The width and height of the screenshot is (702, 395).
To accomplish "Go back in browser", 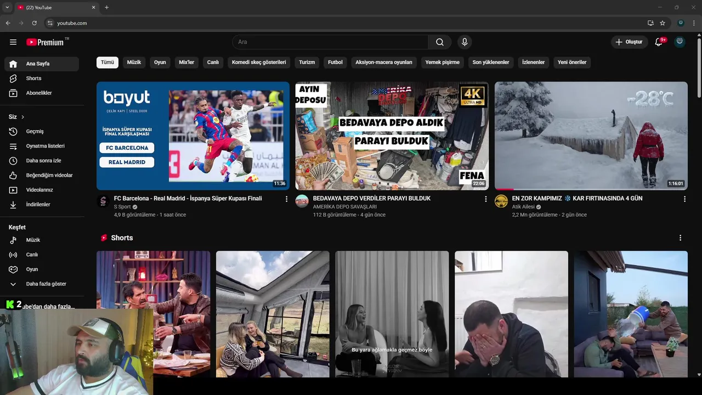I will [x=8, y=23].
